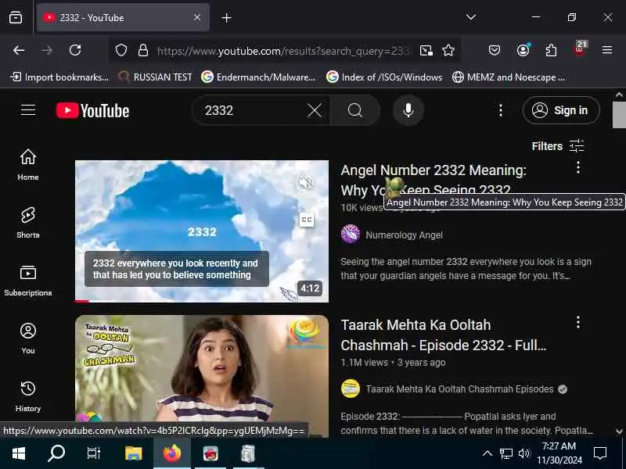Open You in sidebar
This screenshot has height=469, width=626.
[x=28, y=338]
